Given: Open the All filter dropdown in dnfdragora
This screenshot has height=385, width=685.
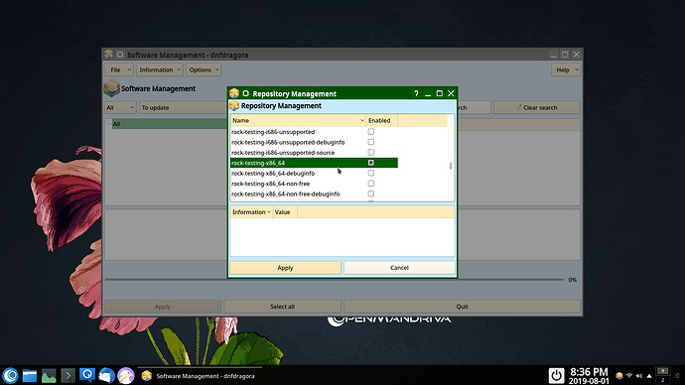Looking at the screenshot, I should 120,107.
